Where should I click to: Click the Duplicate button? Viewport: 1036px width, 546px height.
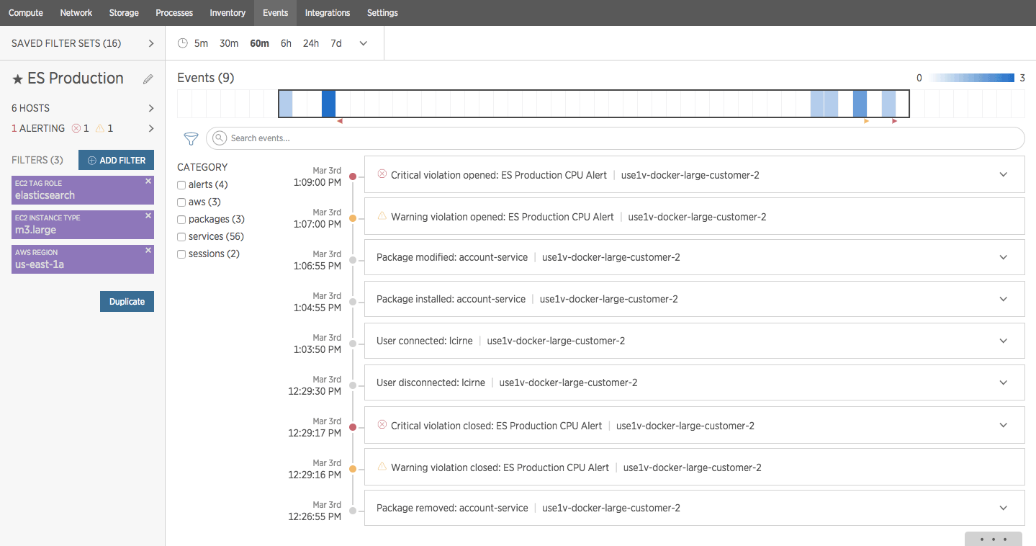click(x=127, y=301)
